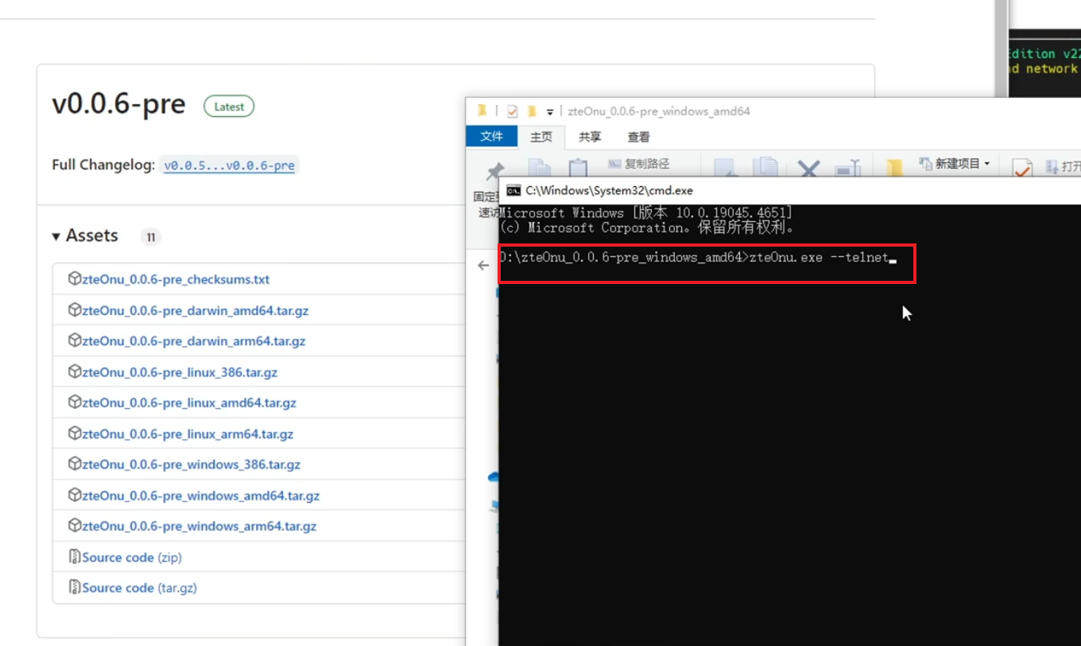The width and height of the screenshot is (1081, 646).
Task: Click quick access New folder icon in title bar
Action: (532, 111)
